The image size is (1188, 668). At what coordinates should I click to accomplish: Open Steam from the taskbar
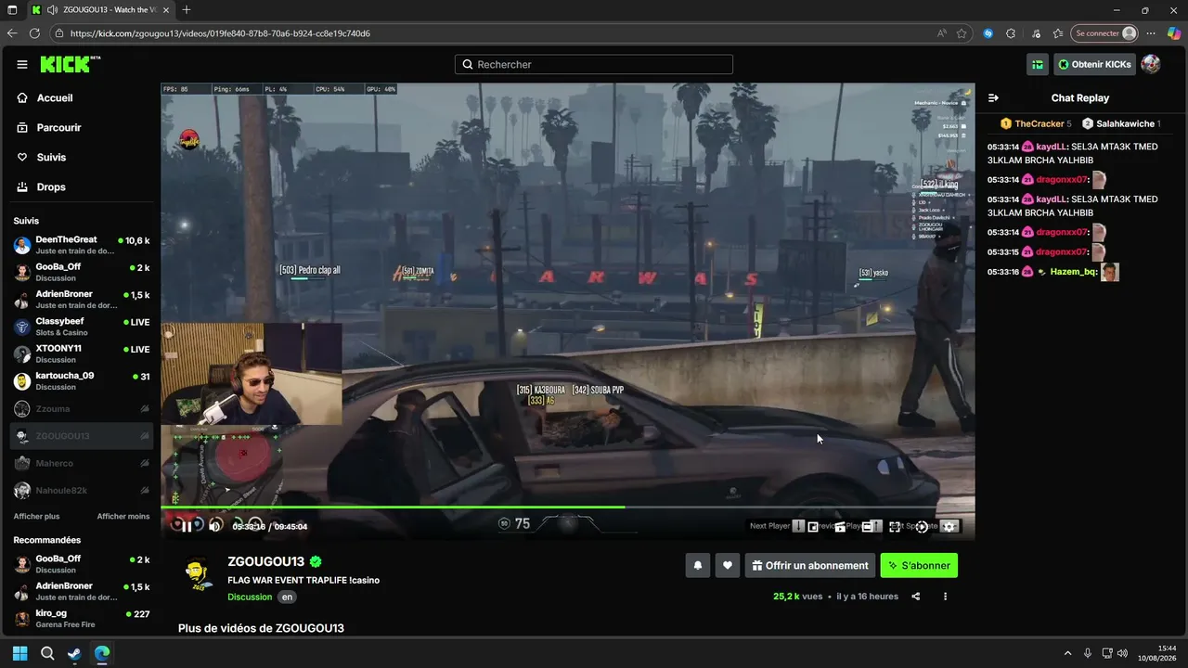coord(74,653)
